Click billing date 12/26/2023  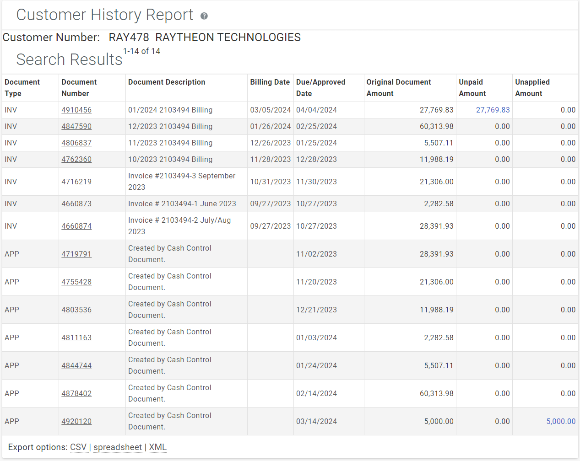click(x=271, y=143)
